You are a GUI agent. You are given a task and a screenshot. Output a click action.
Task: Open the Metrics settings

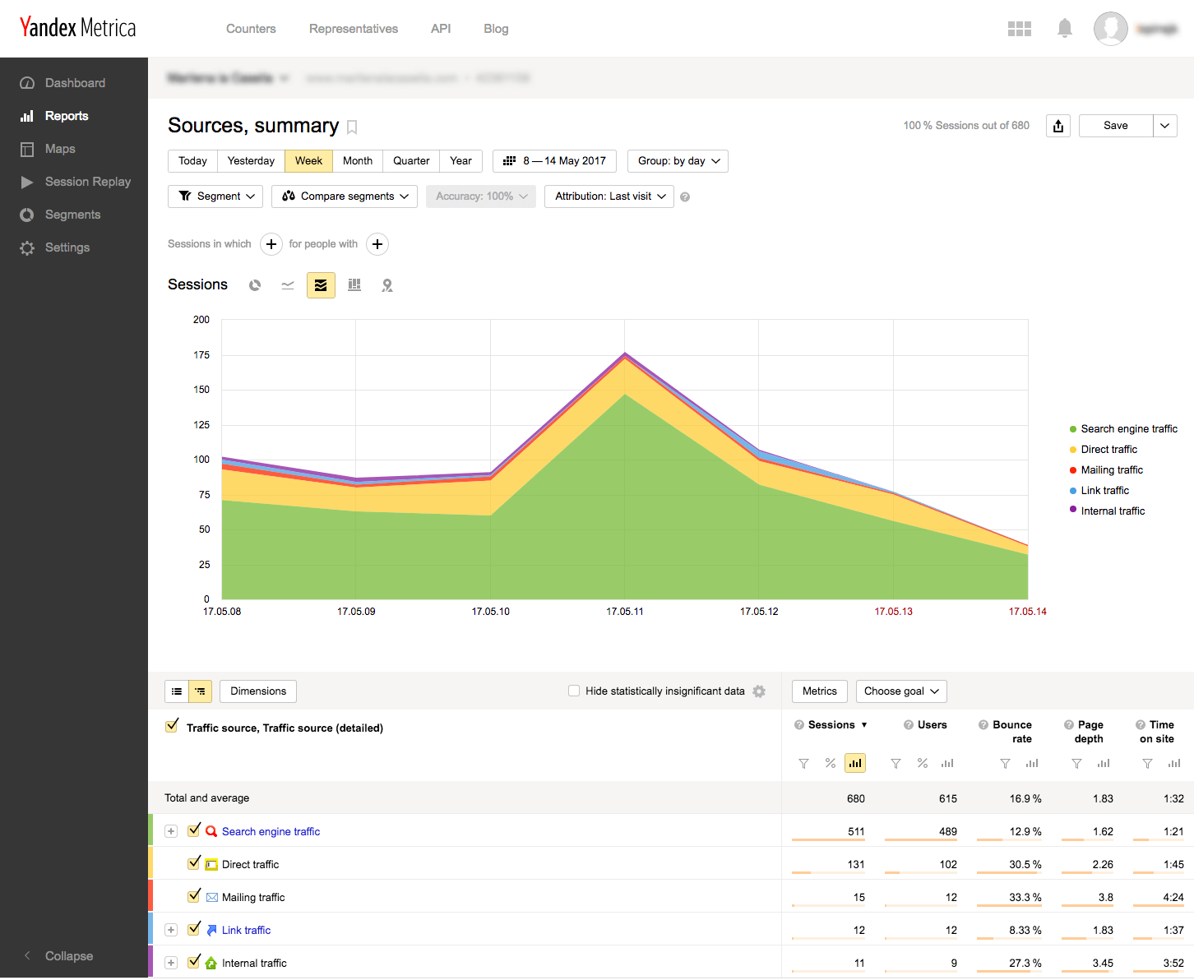pos(820,691)
